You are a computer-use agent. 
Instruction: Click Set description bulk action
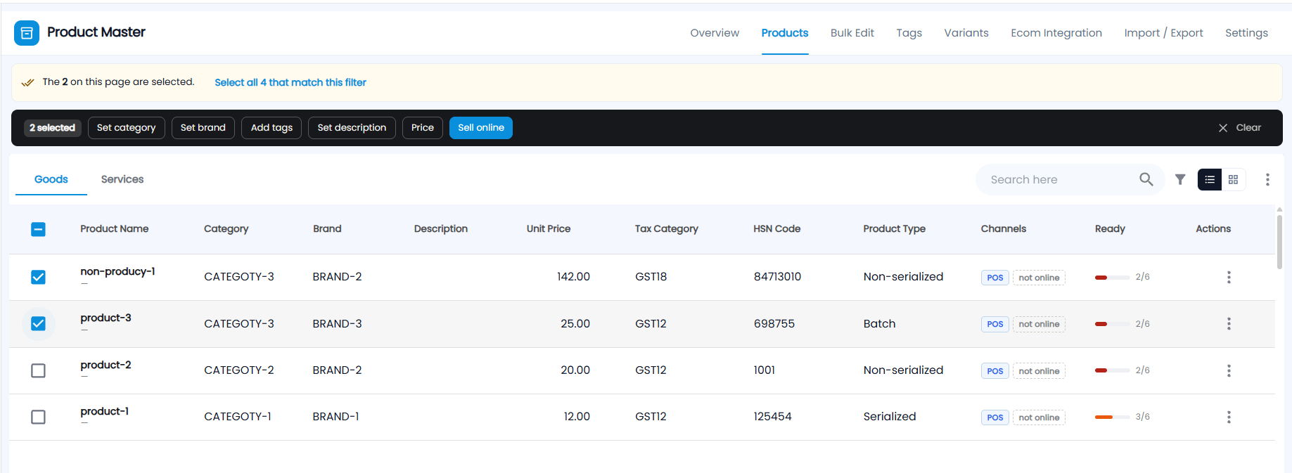point(352,128)
